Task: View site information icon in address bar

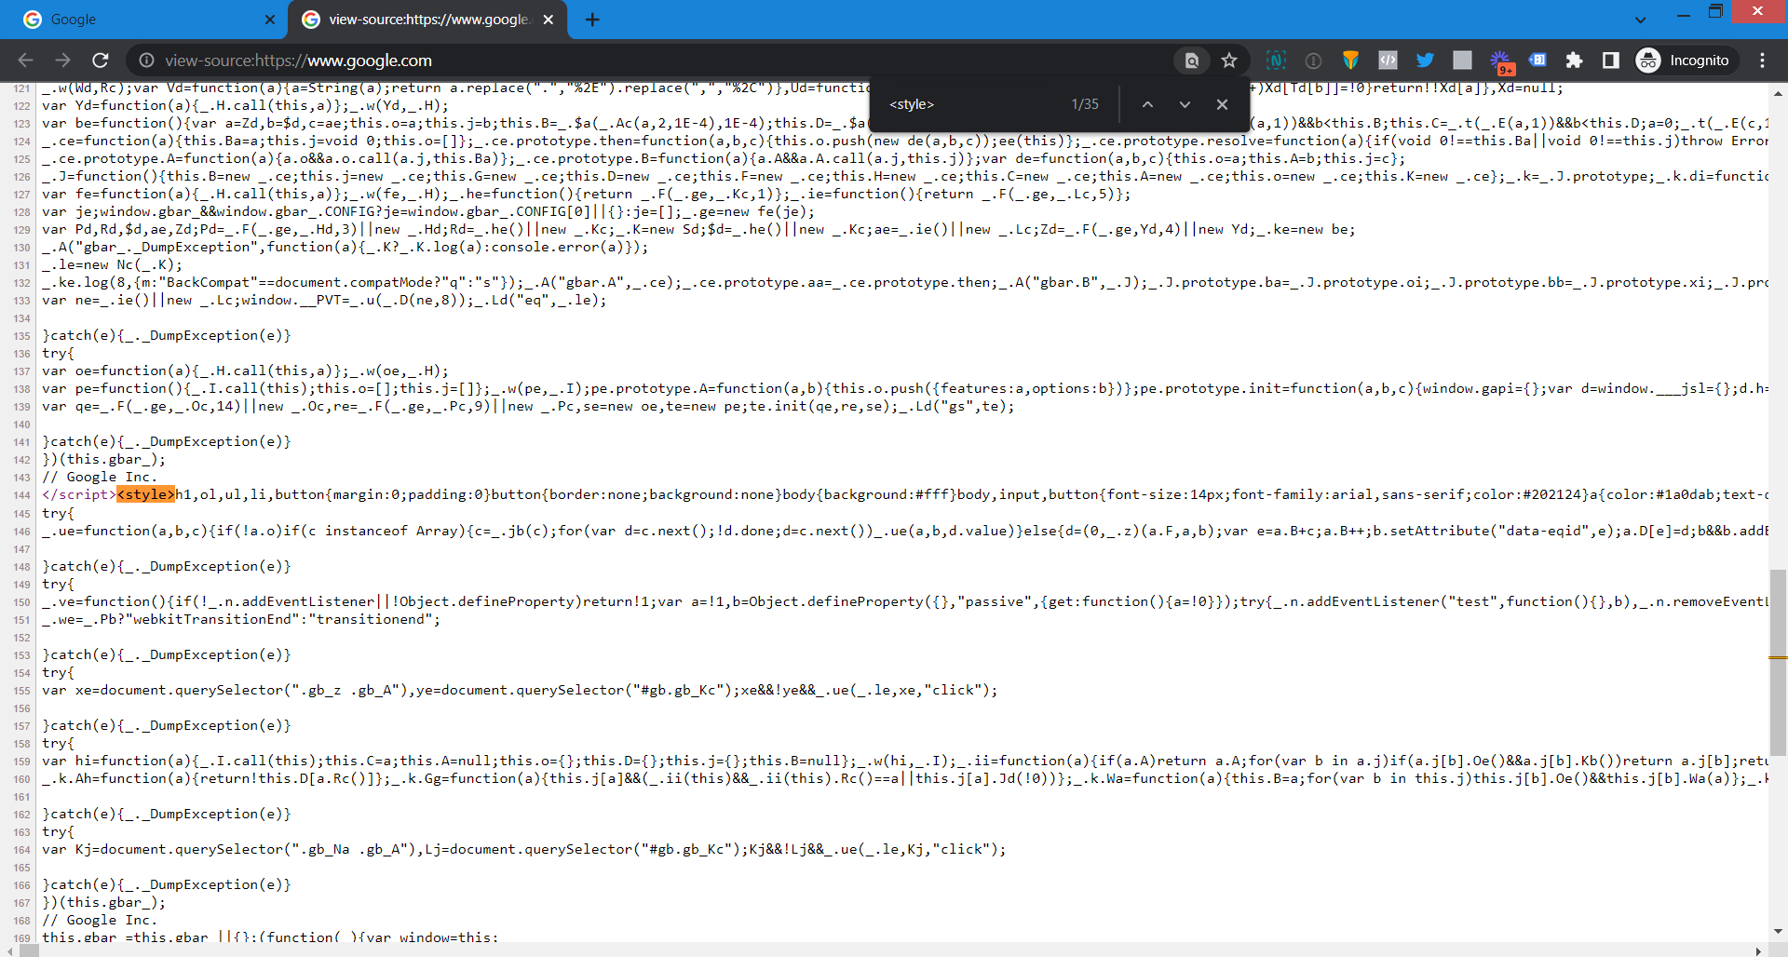Action: [x=146, y=61]
